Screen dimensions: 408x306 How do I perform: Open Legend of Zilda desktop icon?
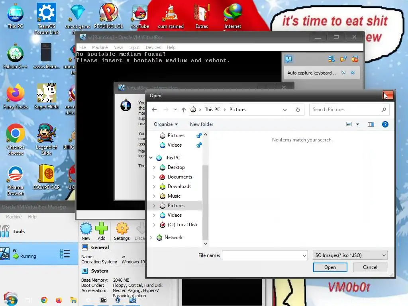[x=46, y=140]
